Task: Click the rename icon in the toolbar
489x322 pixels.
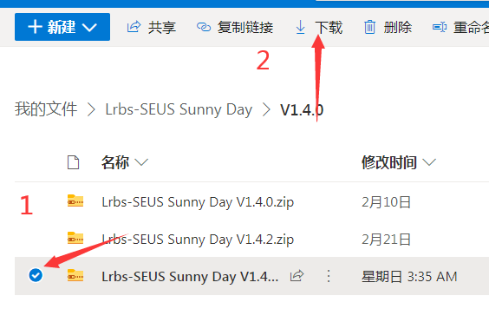Action: pyautogui.click(x=440, y=27)
